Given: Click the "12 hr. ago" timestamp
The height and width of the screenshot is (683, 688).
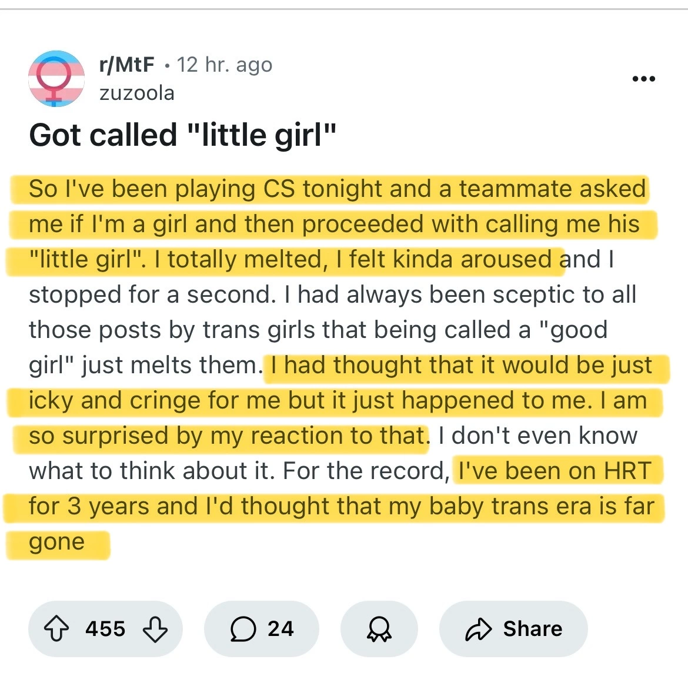Looking at the screenshot, I should tap(225, 64).
